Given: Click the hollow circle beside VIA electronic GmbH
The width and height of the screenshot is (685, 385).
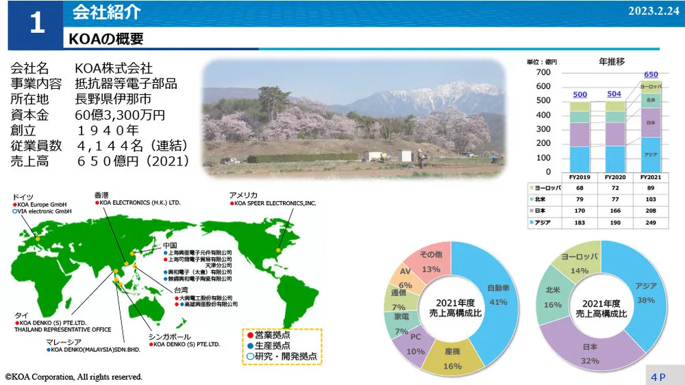Looking at the screenshot, I should 15,212.
